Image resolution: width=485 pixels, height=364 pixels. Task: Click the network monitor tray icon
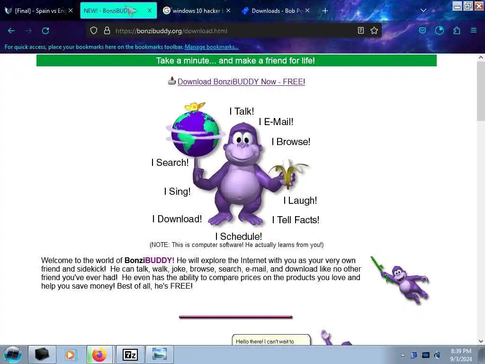(x=426, y=355)
